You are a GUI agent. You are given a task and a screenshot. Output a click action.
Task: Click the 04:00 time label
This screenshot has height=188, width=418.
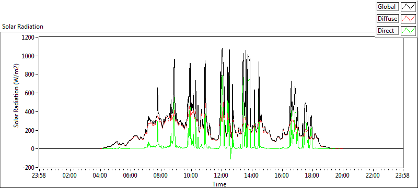pyautogui.click(x=100, y=176)
